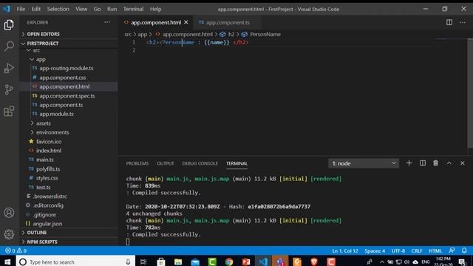Maximize the terminal panel size
This screenshot has width=473, height=266.
[449, 163]
